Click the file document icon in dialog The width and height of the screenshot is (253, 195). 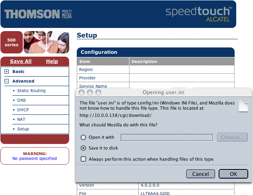coord(243,106)
